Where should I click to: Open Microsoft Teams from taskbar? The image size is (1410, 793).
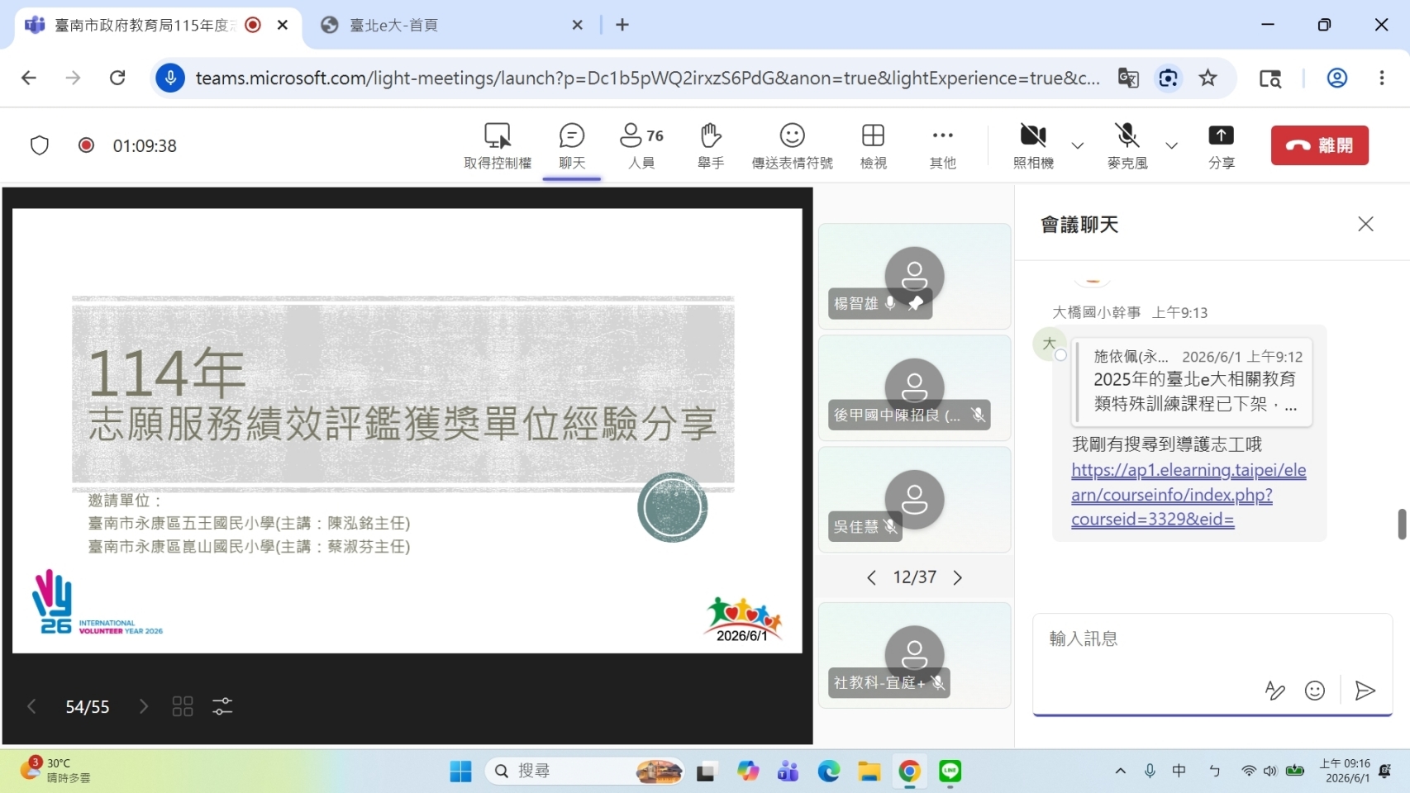(x=788, y=771)
